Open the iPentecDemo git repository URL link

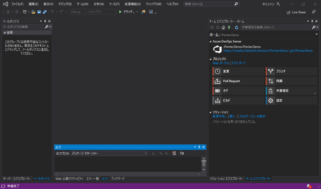(x=268, y=51)
